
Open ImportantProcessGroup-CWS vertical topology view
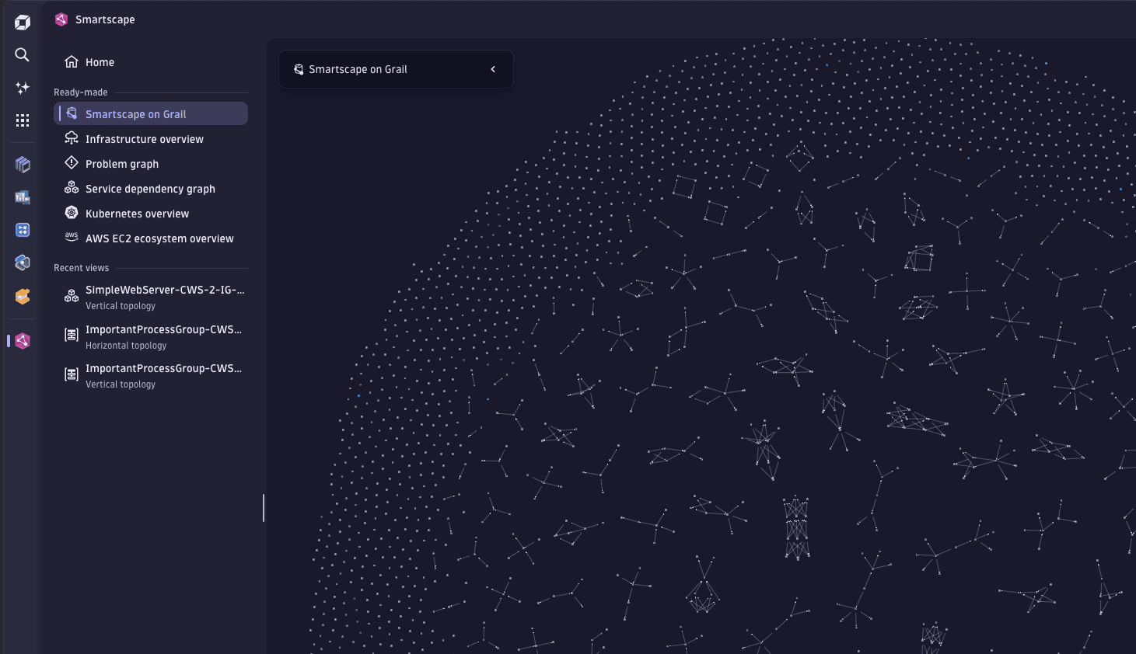[x=163, y=375]
